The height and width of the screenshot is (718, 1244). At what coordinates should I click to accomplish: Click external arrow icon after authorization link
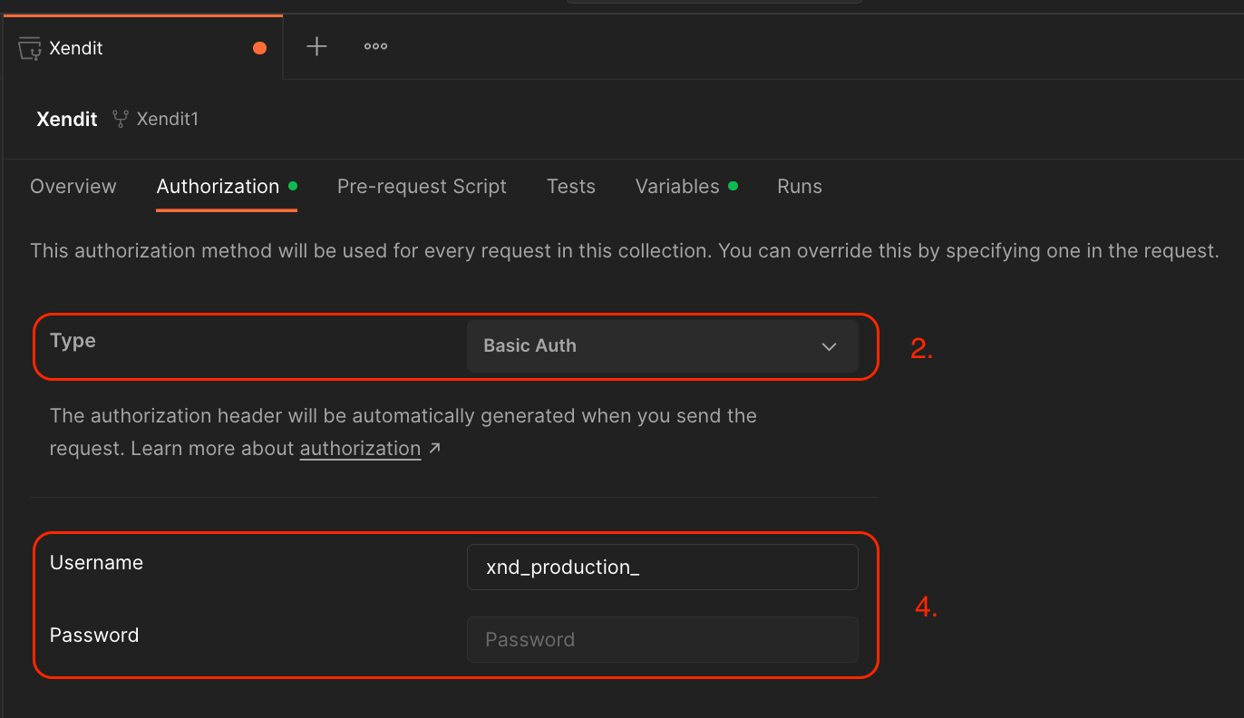[434, 448]
